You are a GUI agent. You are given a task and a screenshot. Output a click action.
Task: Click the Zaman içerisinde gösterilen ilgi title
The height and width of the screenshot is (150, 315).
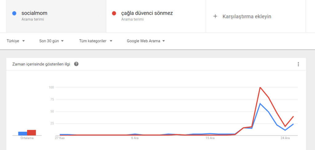pyautogui.click(x=41, y=64)
